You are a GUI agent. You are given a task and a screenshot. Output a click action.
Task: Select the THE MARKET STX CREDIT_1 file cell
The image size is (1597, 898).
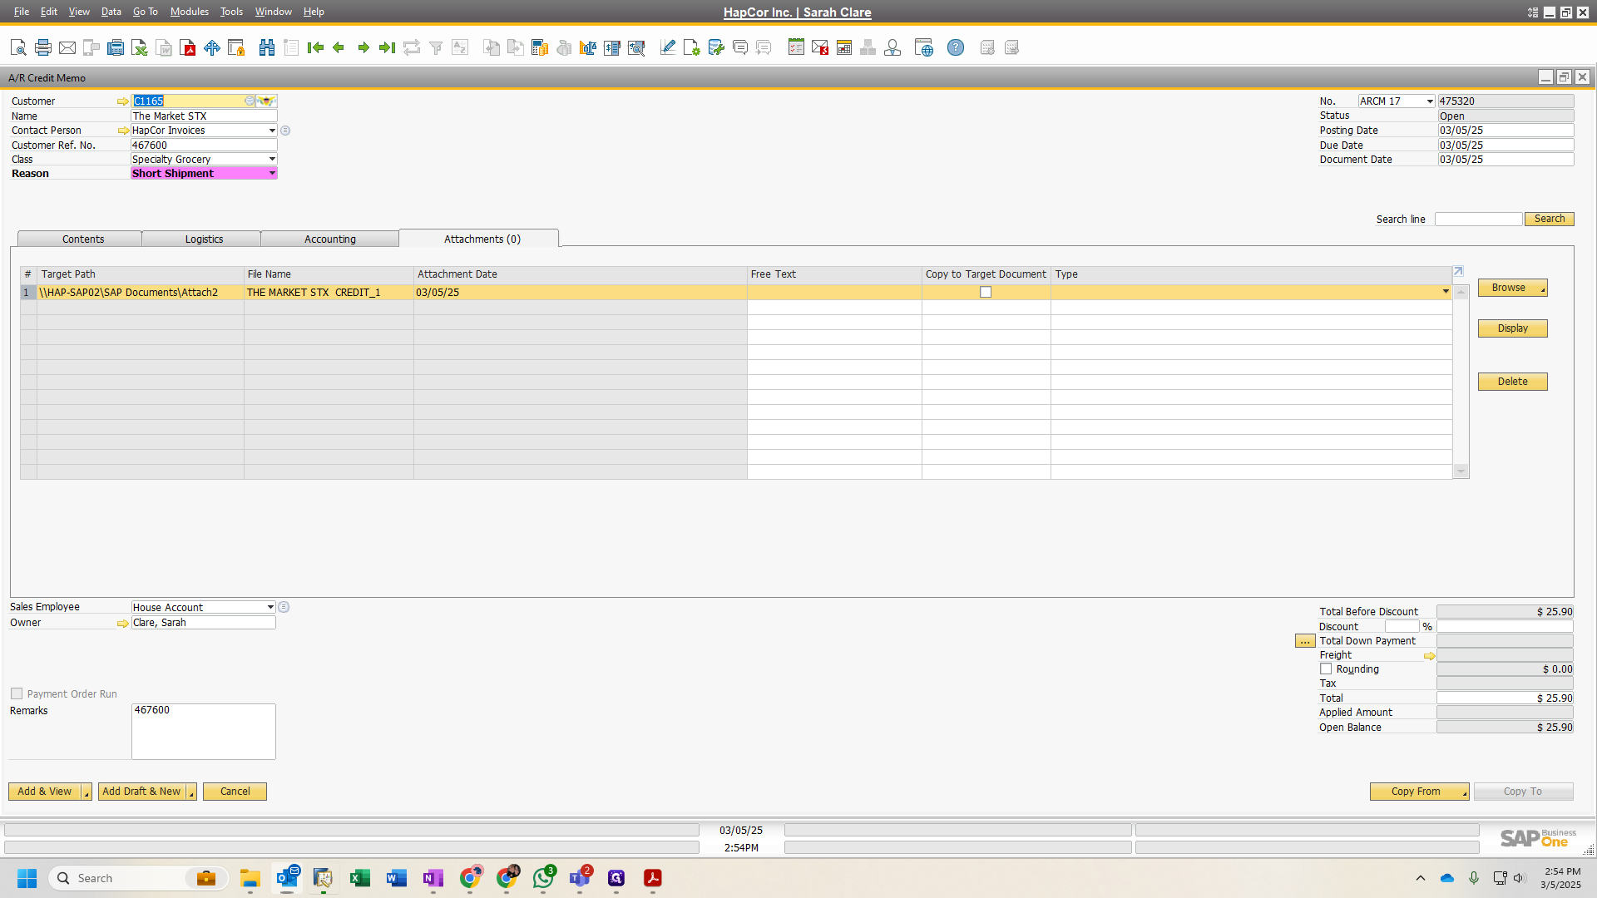(329, 293)
